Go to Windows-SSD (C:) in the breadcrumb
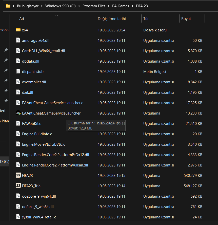Viewport: 218px width, 225px height. tap(60, 6)
